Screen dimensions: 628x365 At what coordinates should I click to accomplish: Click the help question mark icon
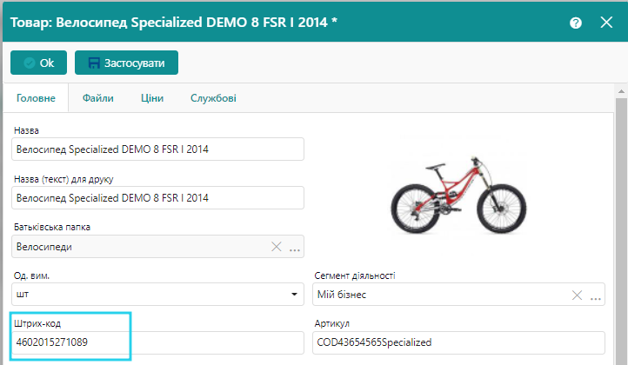click(x=575, y=23)
